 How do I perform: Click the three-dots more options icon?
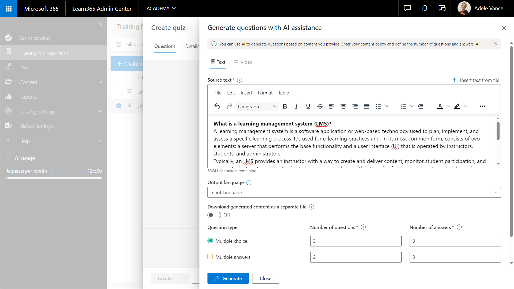click(x=482, y=107)
